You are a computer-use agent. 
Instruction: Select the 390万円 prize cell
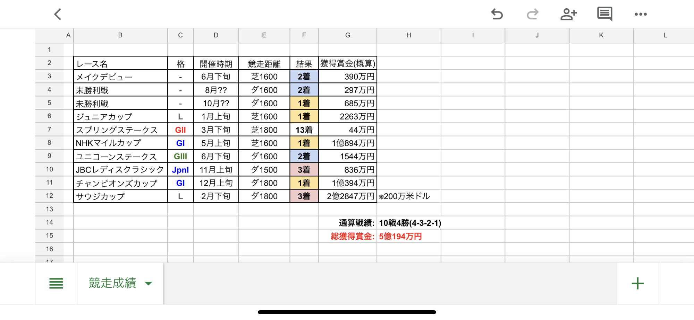point(348,77)
